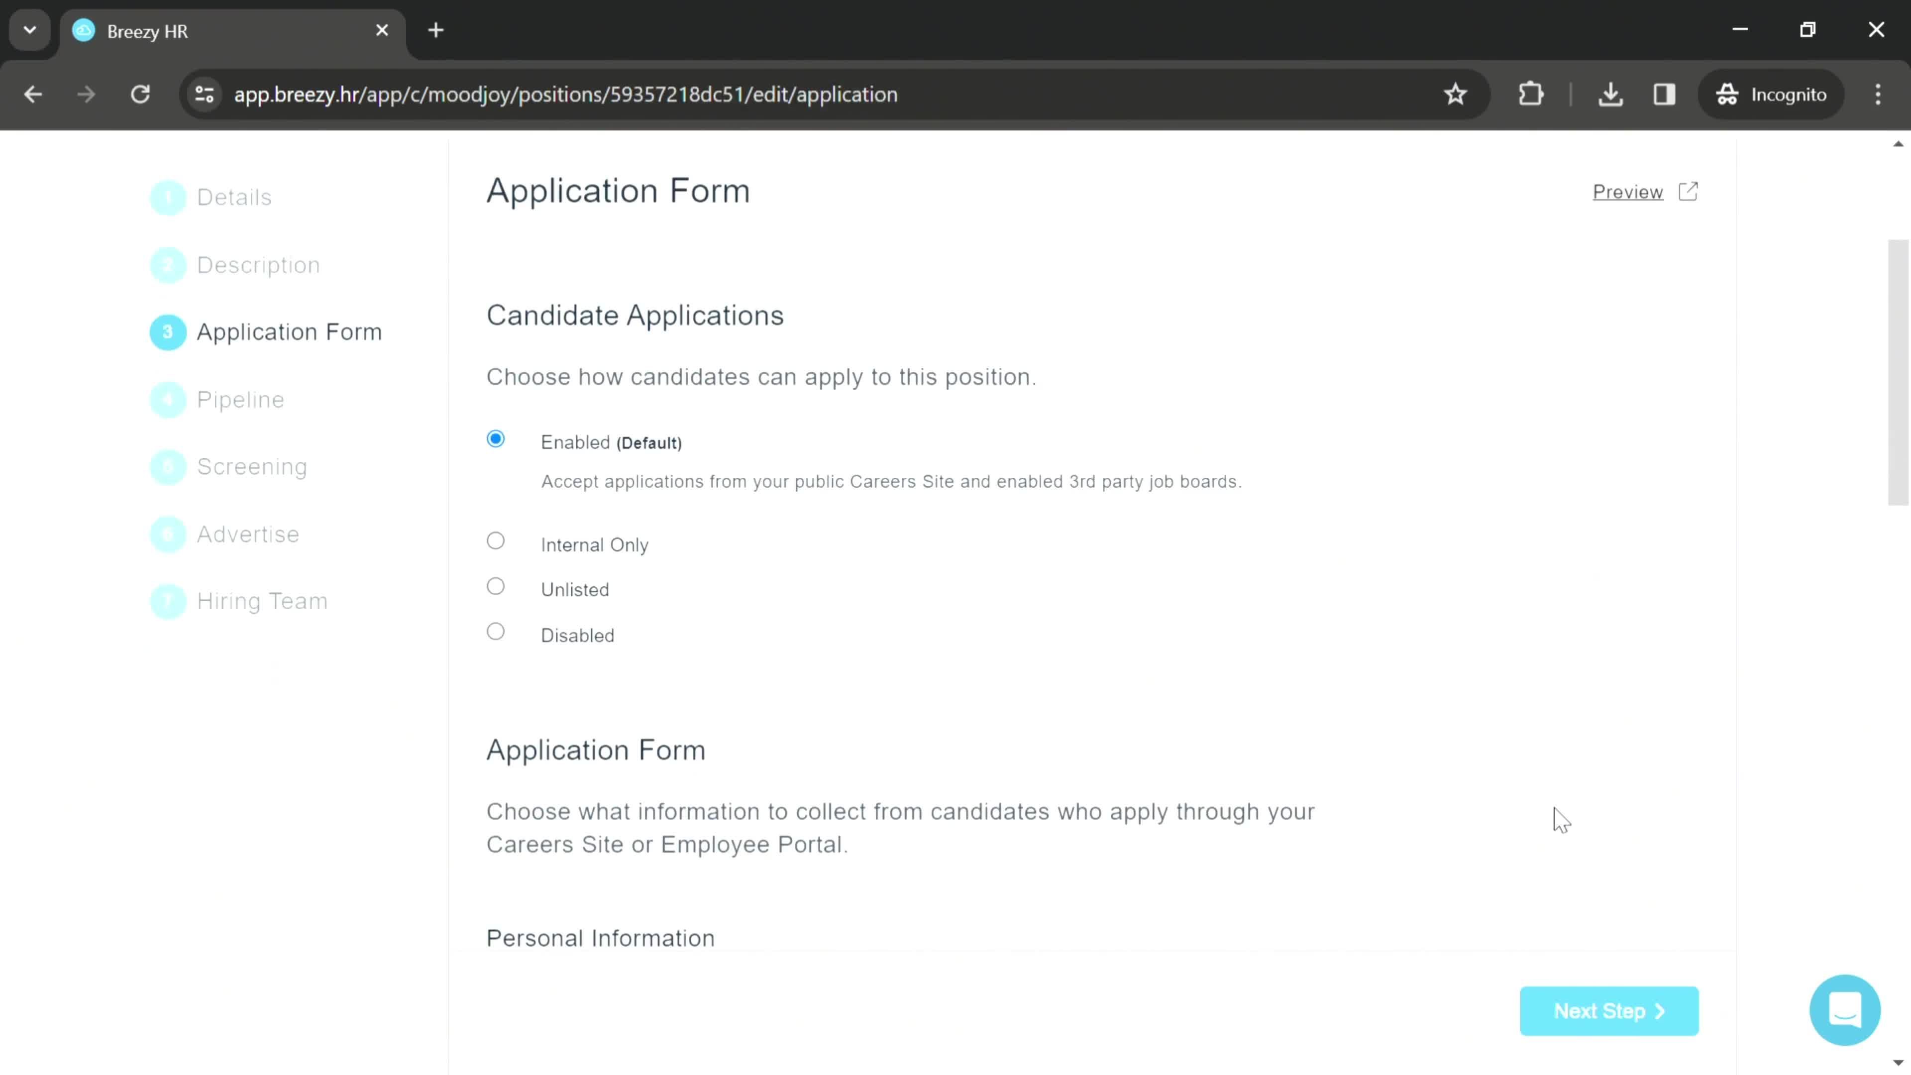Navigate to the Pipeline step
The height and width of the screenshot is (1075, 1911).
(x=241, y=400)
